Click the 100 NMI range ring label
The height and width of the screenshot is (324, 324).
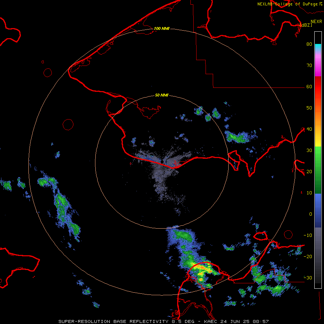[162, 28]
